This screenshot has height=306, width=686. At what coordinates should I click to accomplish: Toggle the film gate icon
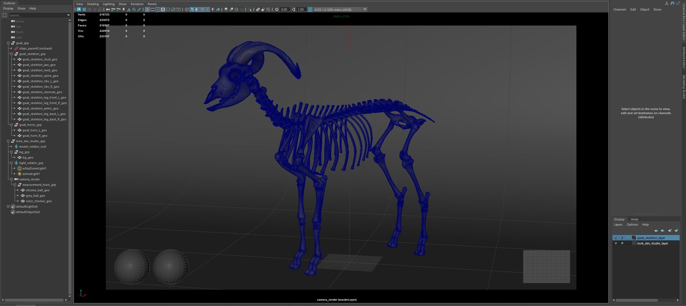point(153,9)
